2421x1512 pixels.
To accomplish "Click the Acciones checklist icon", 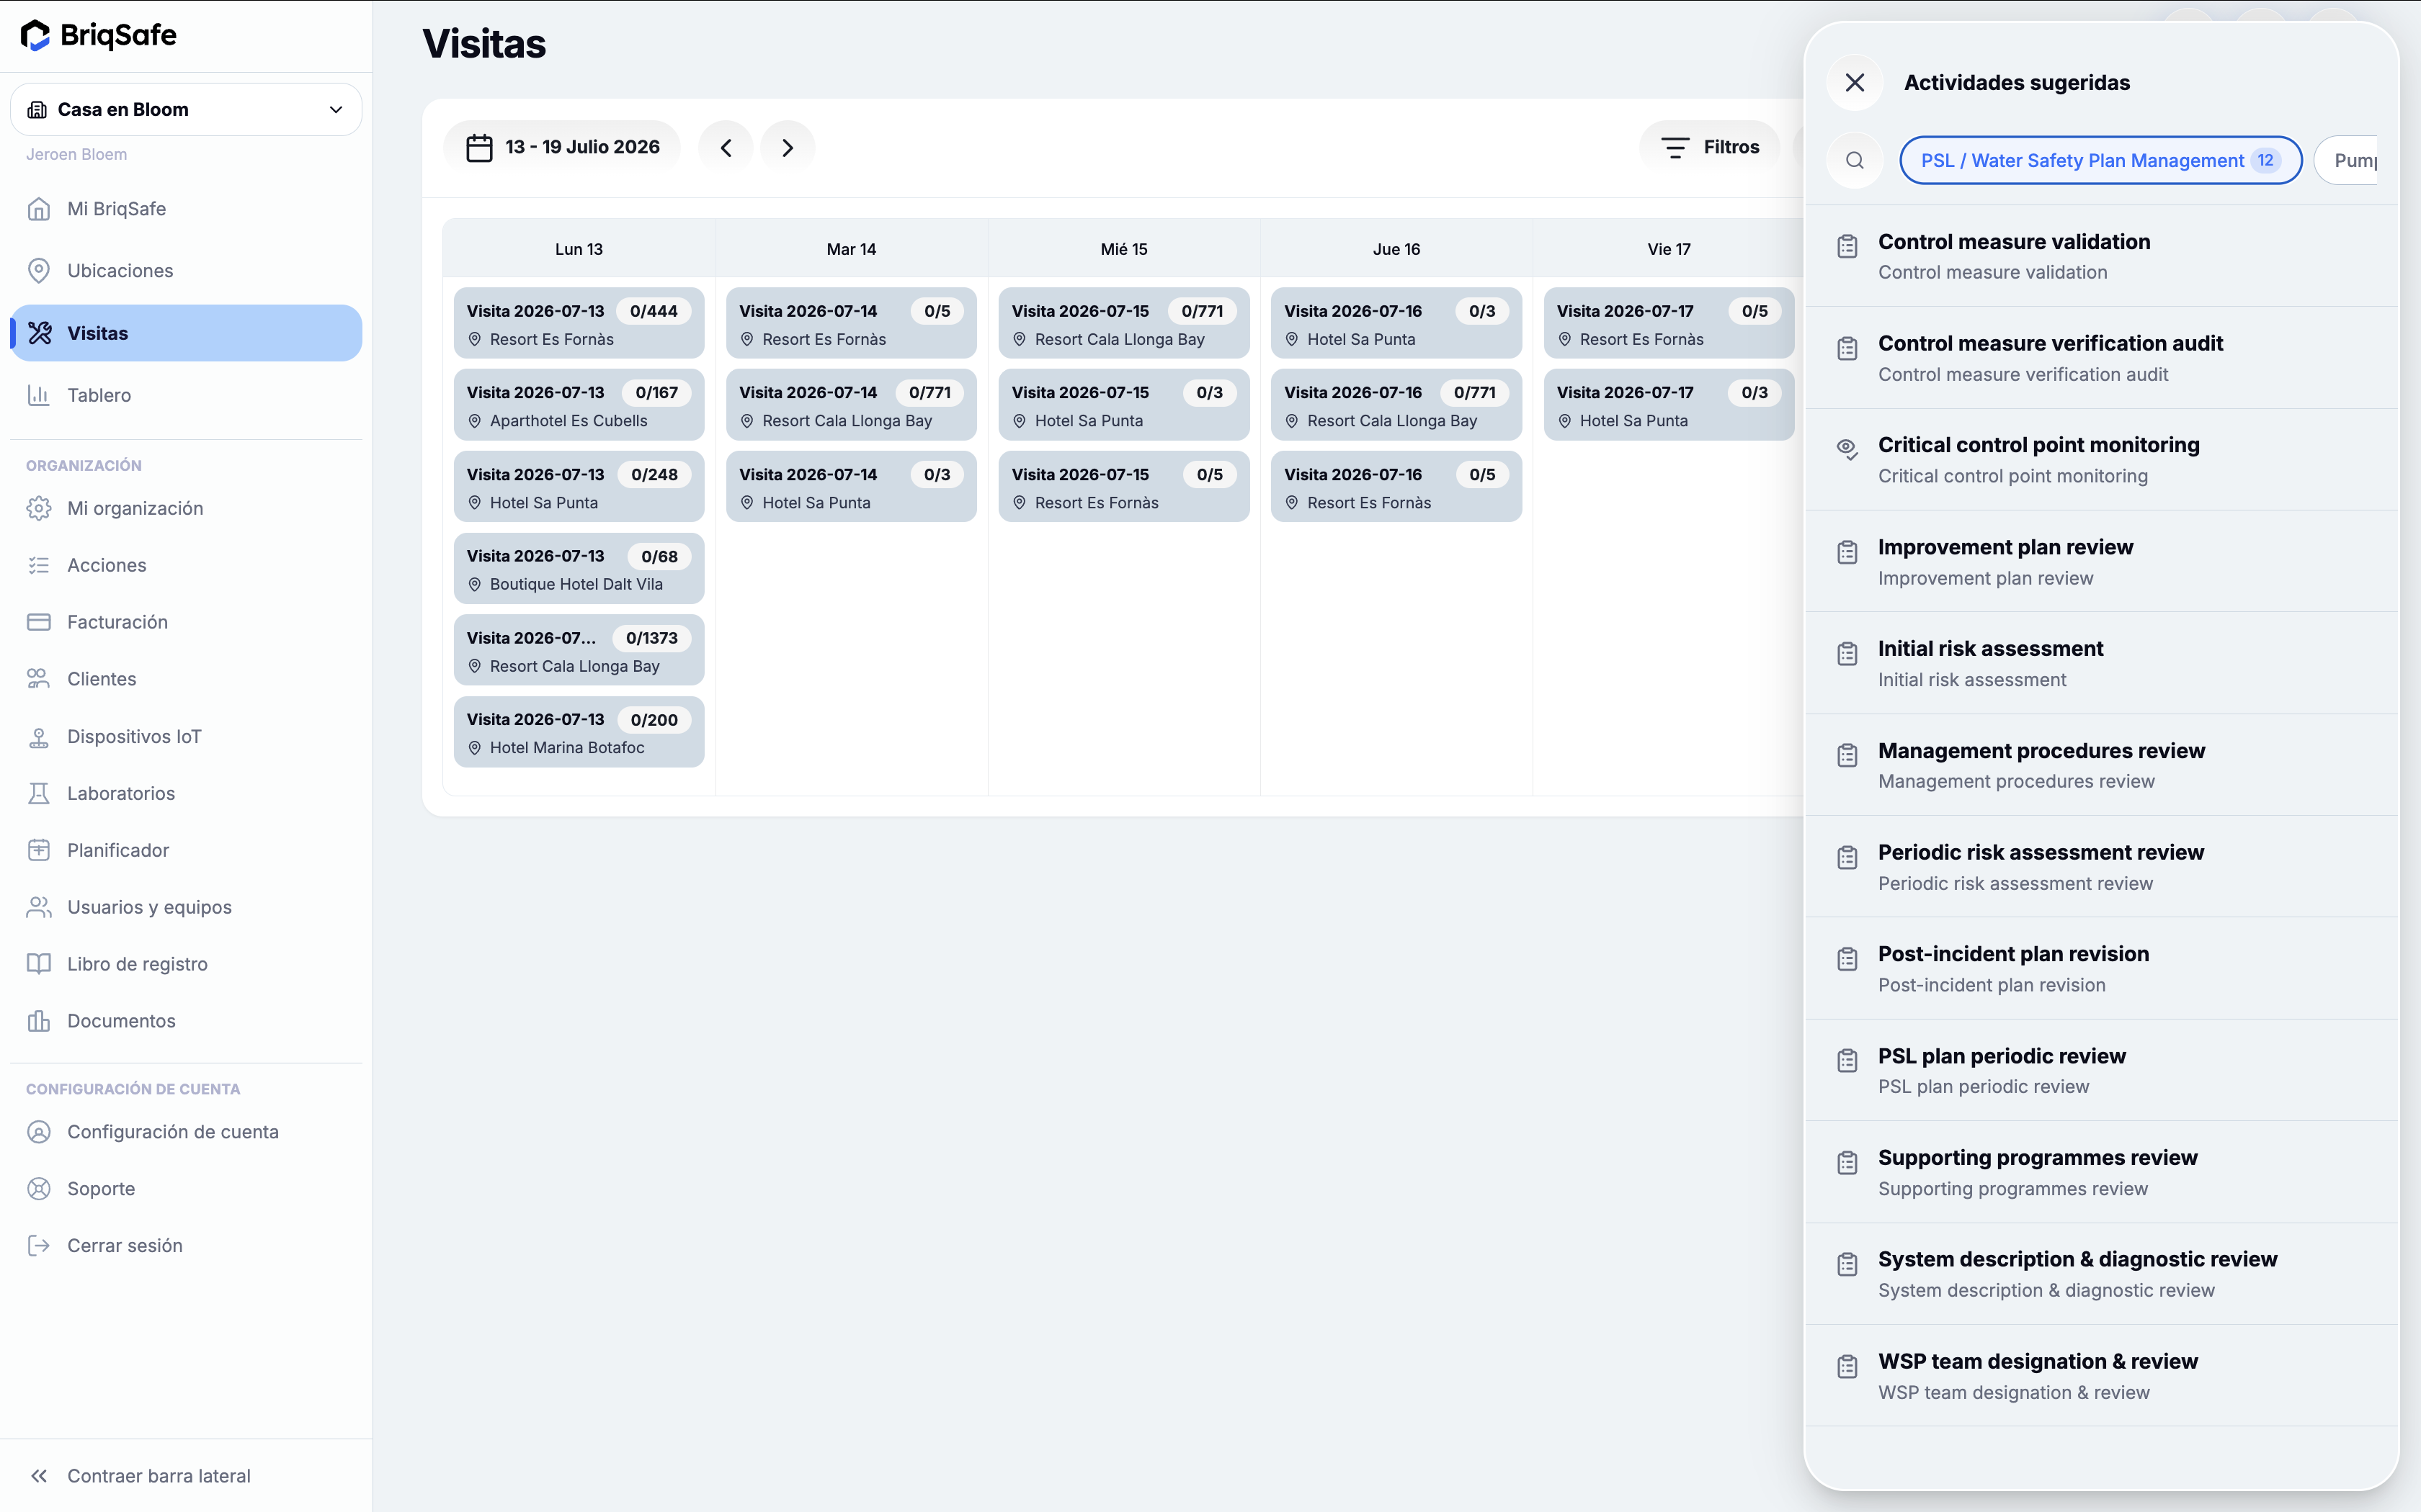I will coord(39,565).
